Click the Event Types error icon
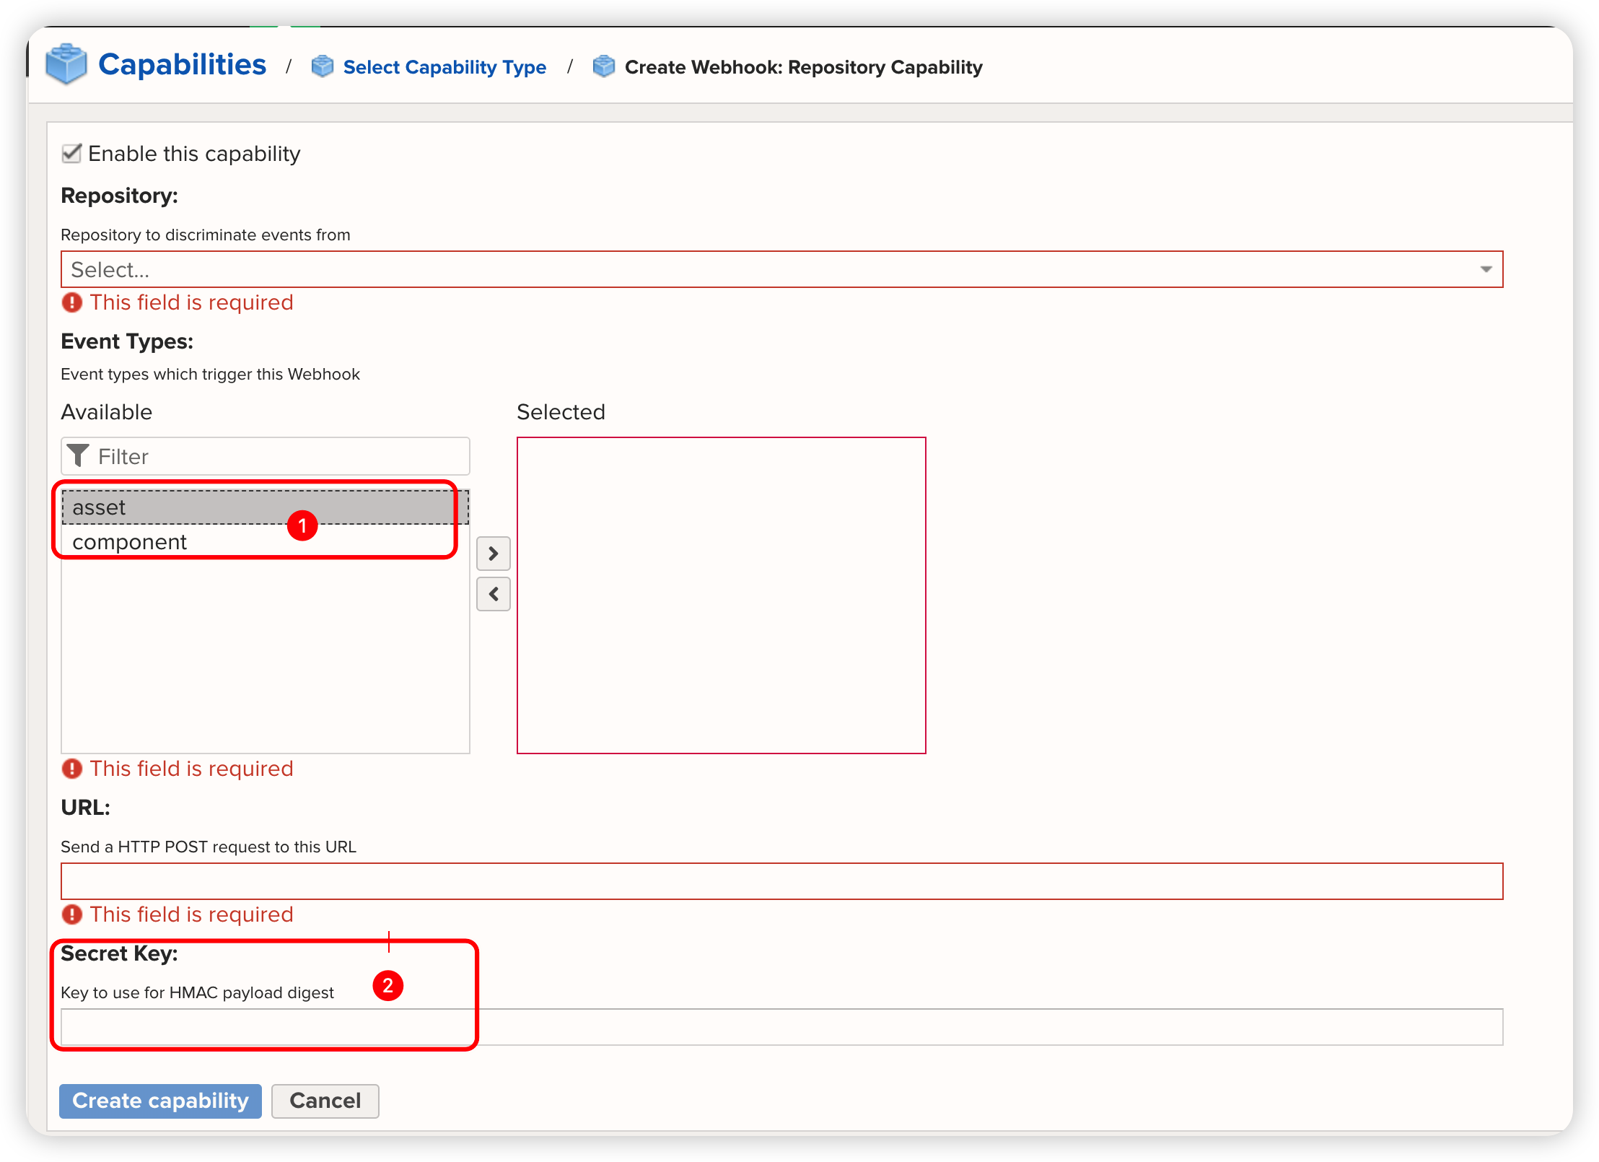1599x1162 pixels. (72, 769)
